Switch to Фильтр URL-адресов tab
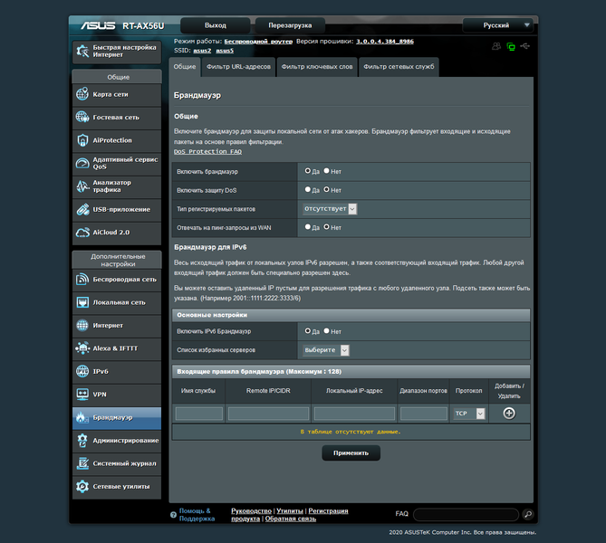This screenshot has height=543, width=606. pyautogui.click(x=238, y=67)
